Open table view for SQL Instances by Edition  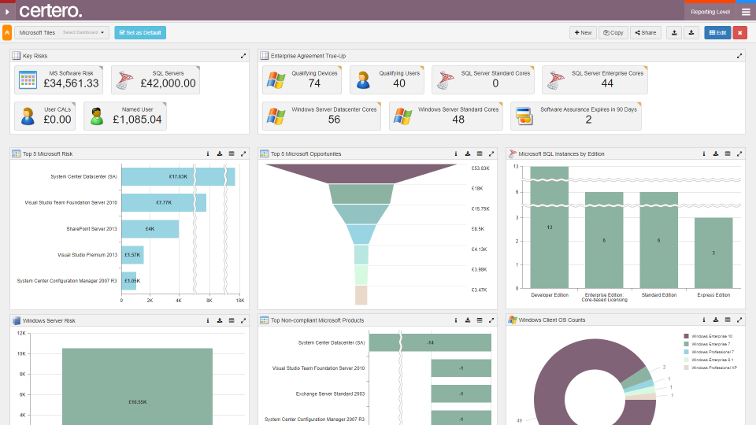[728, 153]
